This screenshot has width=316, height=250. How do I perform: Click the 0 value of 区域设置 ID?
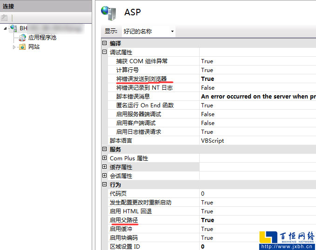(202, 247)
